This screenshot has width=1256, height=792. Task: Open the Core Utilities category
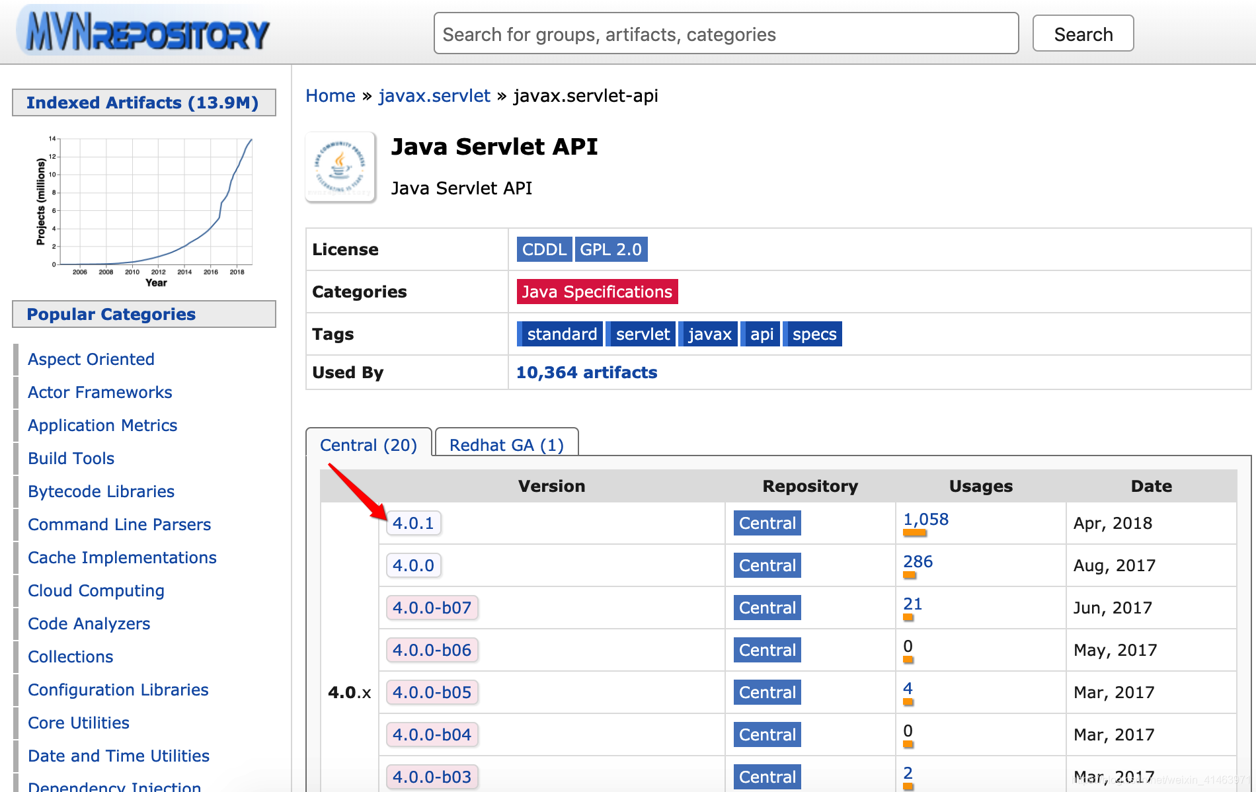pyautogui.click(x=78, y=723)
